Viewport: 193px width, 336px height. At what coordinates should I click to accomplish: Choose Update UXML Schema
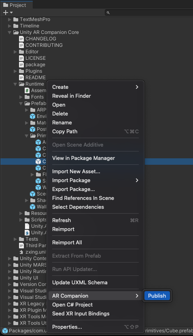[x=95, y=282]
